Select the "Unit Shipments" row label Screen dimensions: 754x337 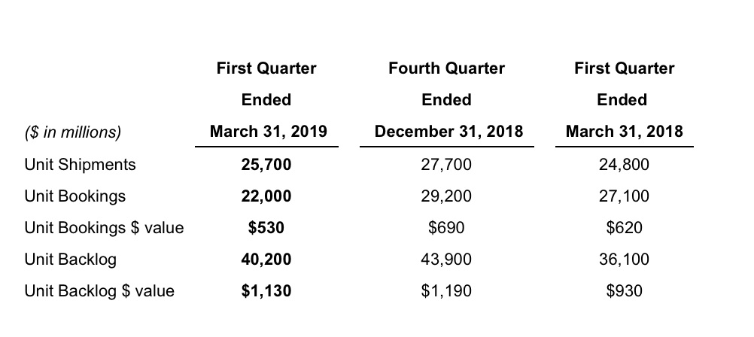pos(81,165)
